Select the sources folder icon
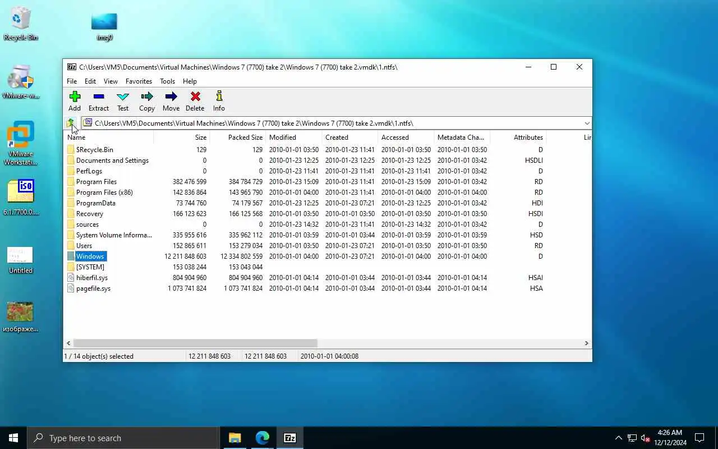718x449 pixels. tap(71, 224)
